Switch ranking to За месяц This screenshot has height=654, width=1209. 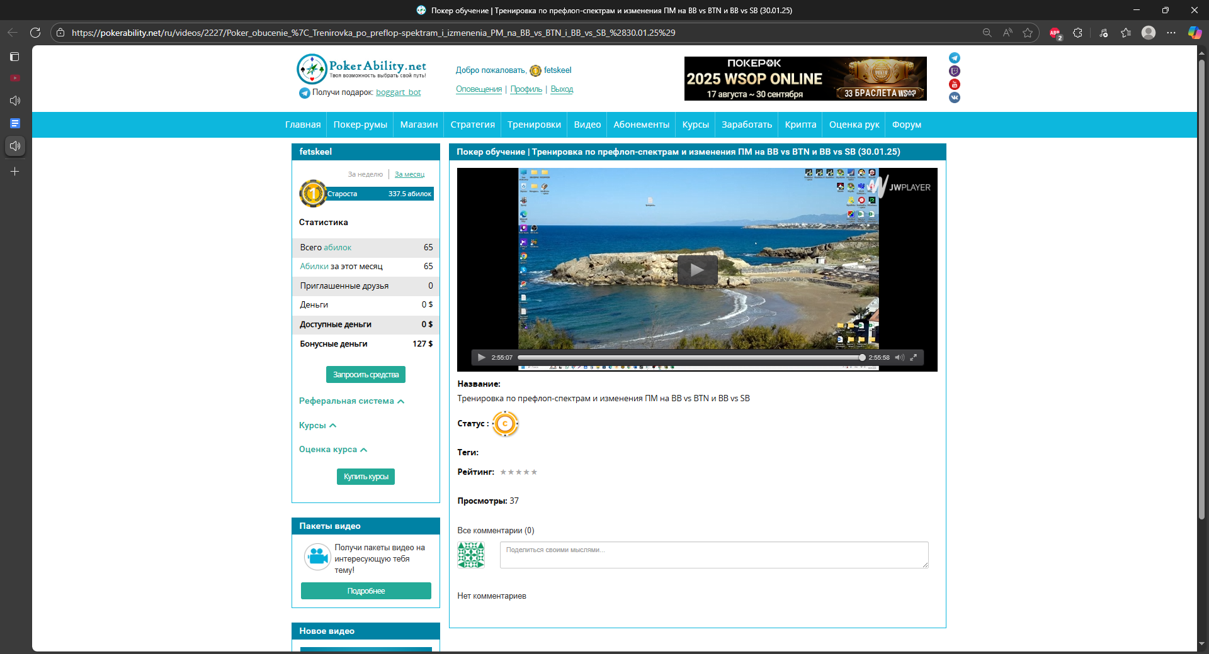point(409,174)
